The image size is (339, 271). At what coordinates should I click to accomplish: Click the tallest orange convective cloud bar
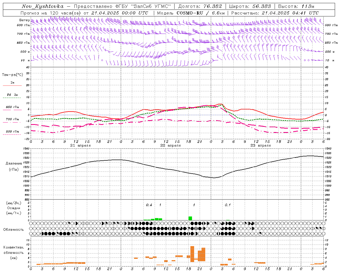[192, 254]
